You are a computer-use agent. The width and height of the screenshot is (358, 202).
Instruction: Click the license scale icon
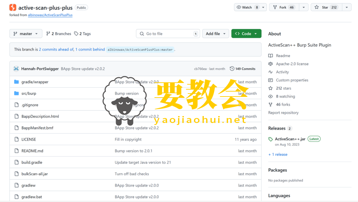[x=270, y=64]
